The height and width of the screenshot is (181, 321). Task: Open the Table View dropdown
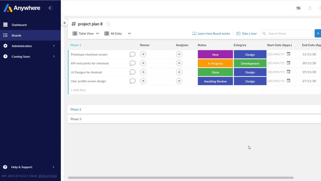[x=86, y=33]
